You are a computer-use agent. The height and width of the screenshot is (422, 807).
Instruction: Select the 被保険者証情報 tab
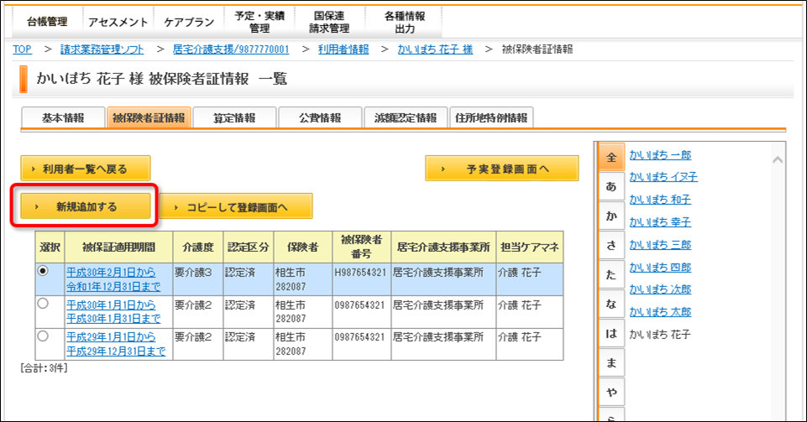[x=149, y=117]
